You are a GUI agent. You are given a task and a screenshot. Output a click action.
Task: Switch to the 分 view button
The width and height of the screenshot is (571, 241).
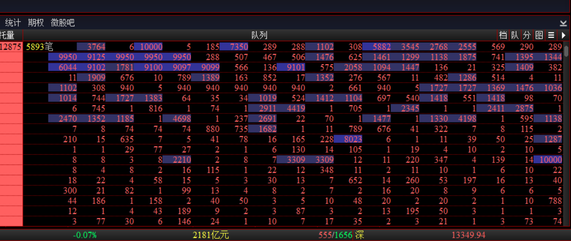[x=527, y=35]
